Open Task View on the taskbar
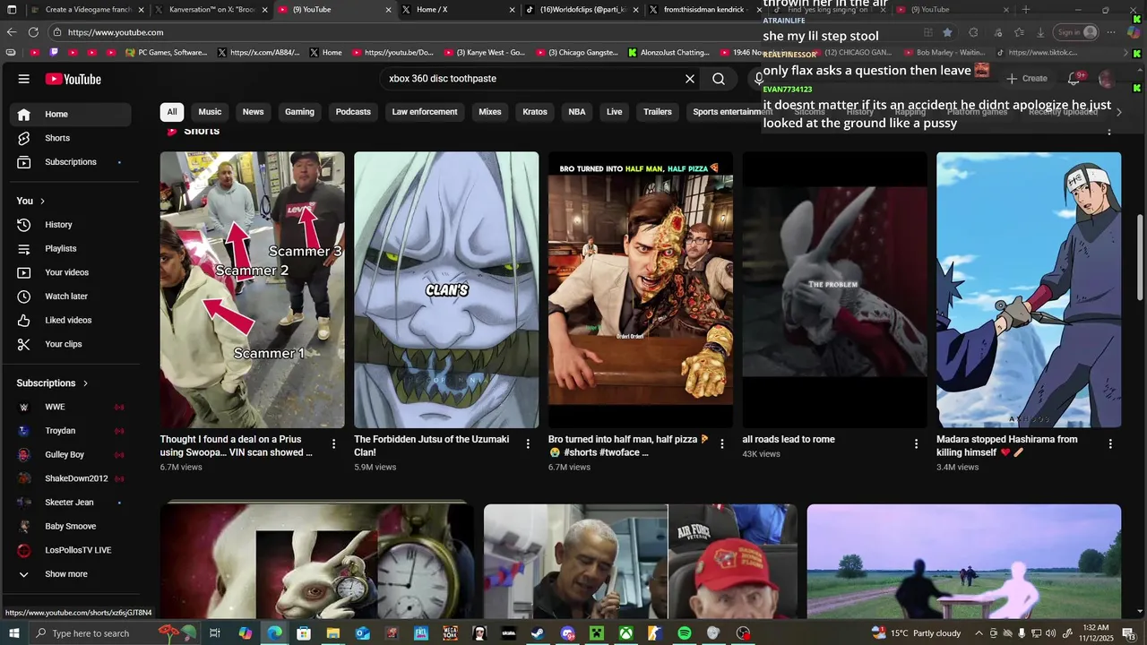Viewport: 1147px width, 645px height. click(x=215, y=633)
